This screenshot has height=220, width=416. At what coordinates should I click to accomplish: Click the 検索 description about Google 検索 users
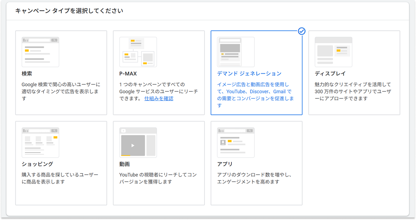pyautogui.click(x=61, y=92)
